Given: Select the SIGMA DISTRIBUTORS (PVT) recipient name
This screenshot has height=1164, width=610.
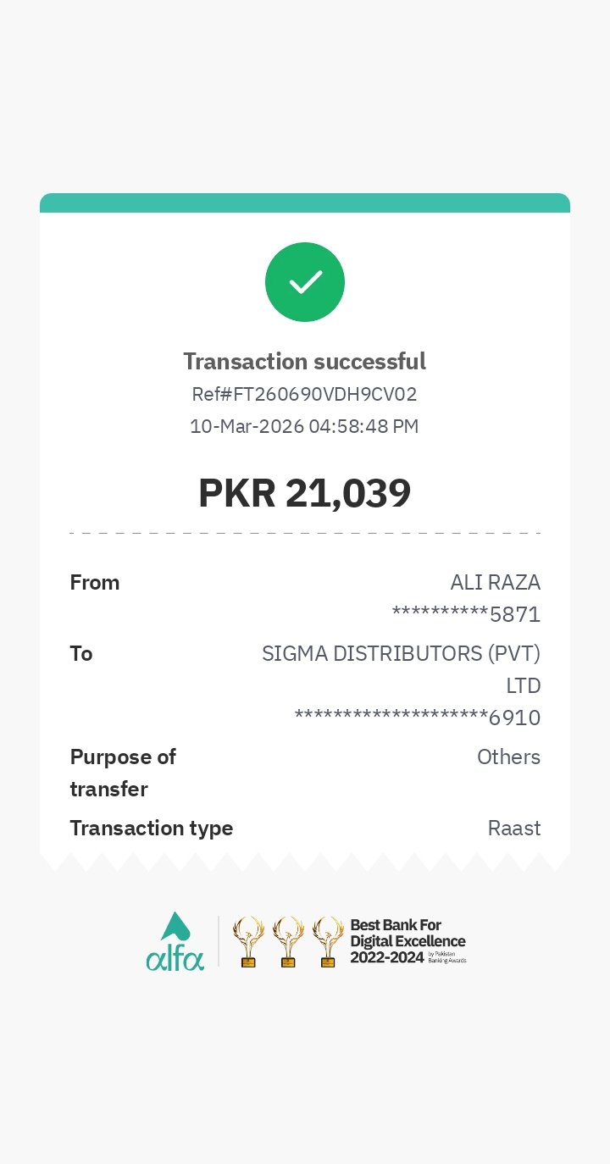Looking at the screenshot, I should click(x=401, y=654).
